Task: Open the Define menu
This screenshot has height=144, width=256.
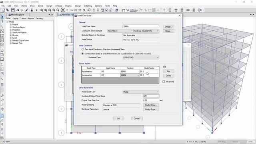Action: tap(24, 6)
